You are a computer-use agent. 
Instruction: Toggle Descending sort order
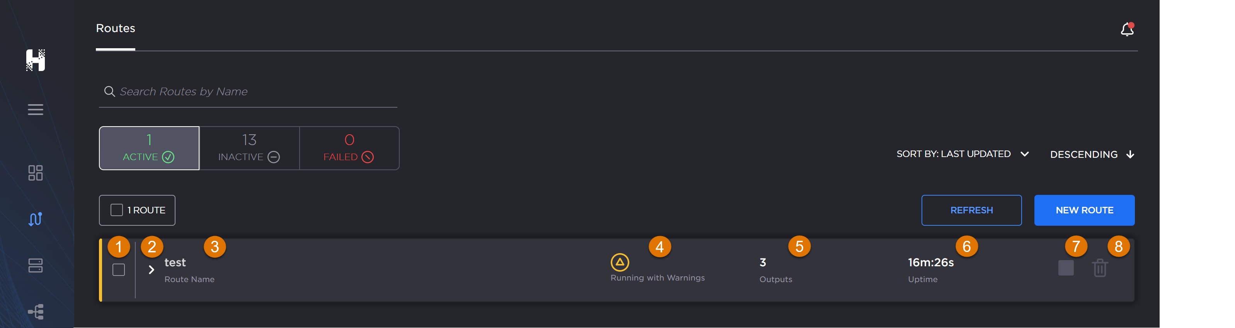point(1092,155)
